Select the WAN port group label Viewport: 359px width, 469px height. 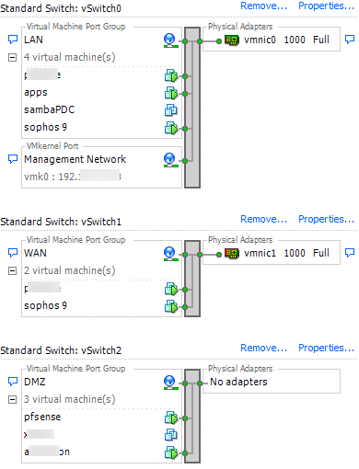(35, 253)
